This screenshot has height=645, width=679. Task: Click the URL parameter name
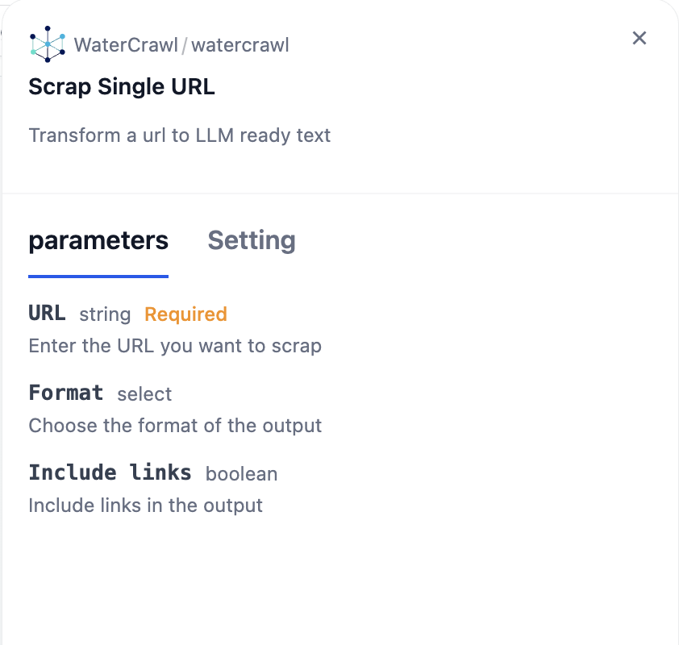(47, 314)
